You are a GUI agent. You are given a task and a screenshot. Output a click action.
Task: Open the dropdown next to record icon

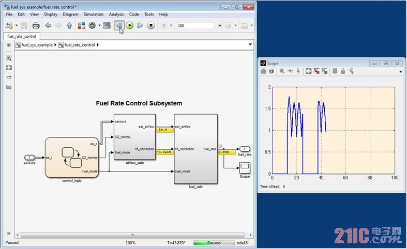coord(171,25)
